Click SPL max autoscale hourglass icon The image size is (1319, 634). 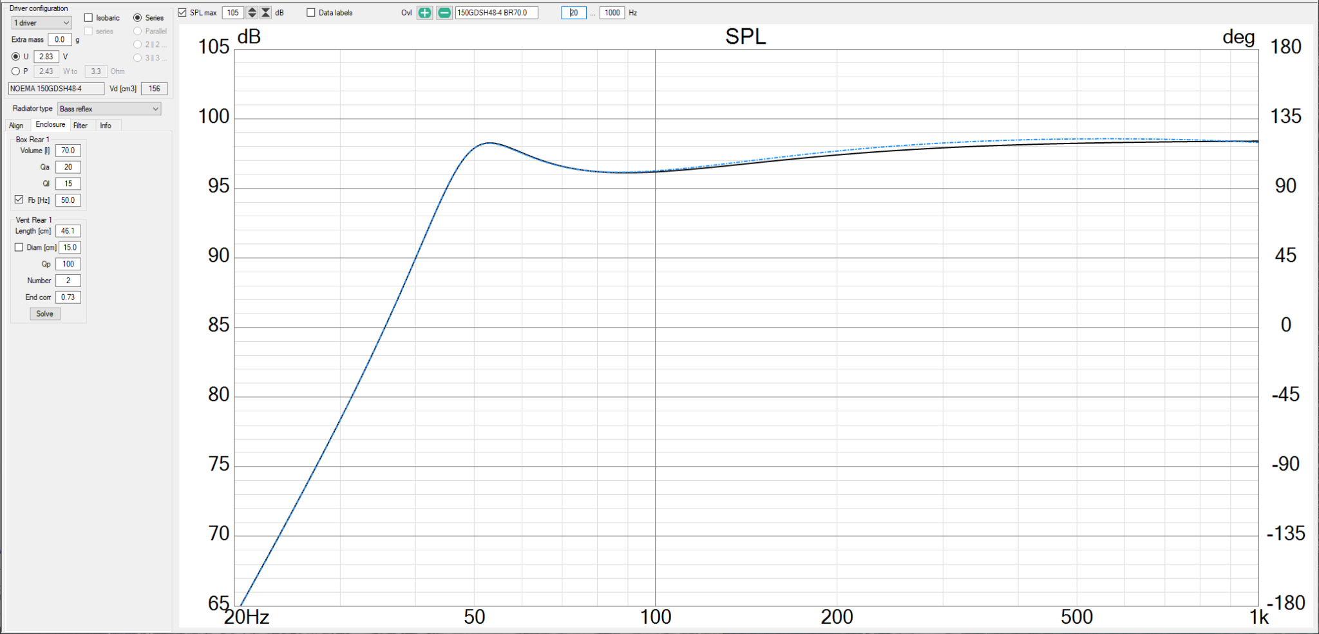[x=265, y=13]
